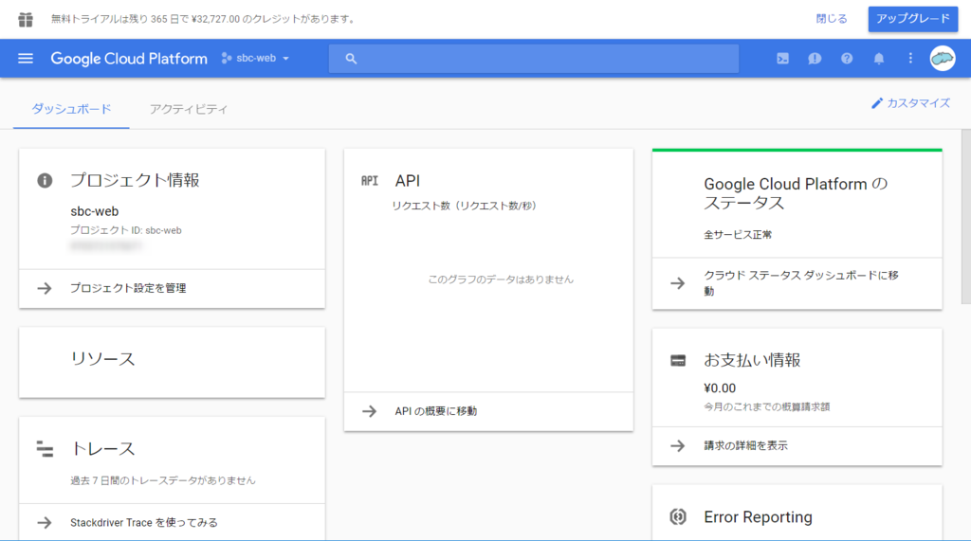Image resolution: width=971 pixels, height=541 pixels.
Task: Show notifications bell
Action: tap(879, 58)
